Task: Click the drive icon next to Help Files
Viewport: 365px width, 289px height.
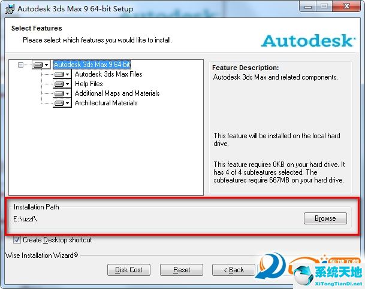Action: coord(59,84)
